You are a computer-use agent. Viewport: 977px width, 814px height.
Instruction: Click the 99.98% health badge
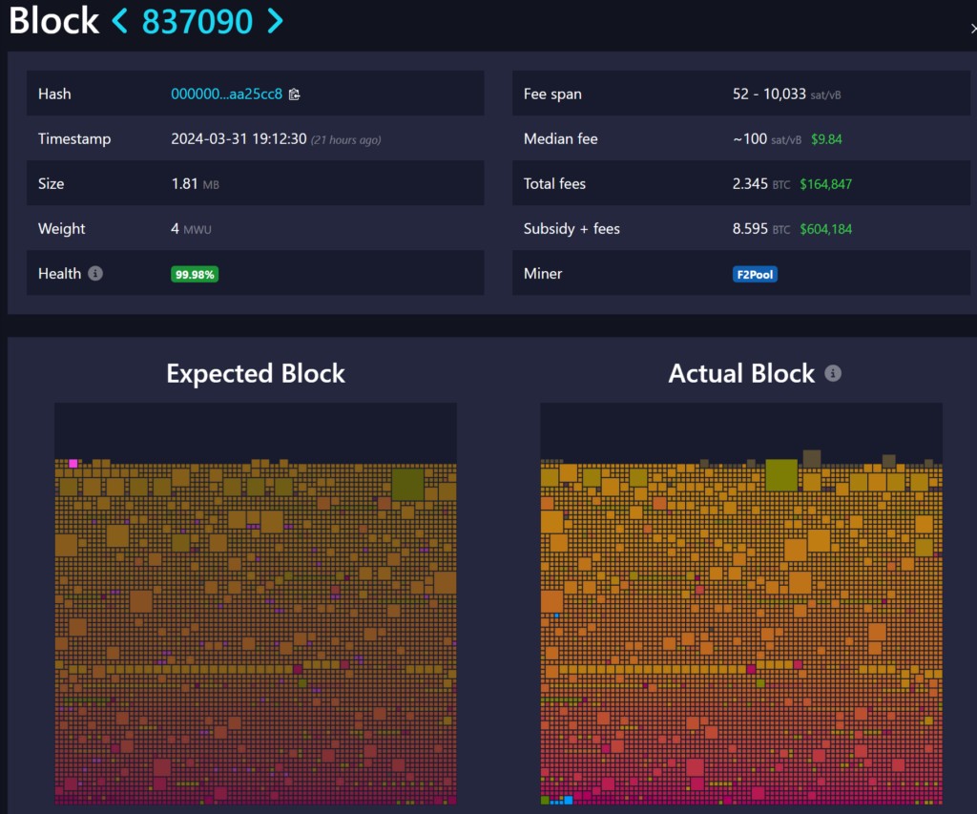click(x=195, y=274)
